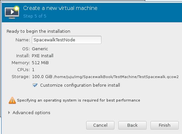This screenshot has height=134, width=182.
Task: Click the CPUs count value
Action: [33, 70]
